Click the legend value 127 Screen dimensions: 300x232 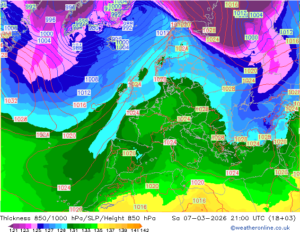(49, 230)
